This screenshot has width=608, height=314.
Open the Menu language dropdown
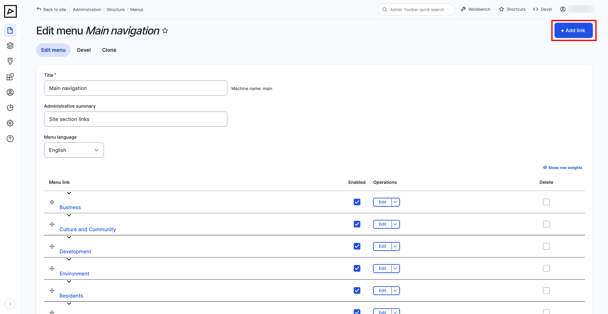tap(74, 150)
